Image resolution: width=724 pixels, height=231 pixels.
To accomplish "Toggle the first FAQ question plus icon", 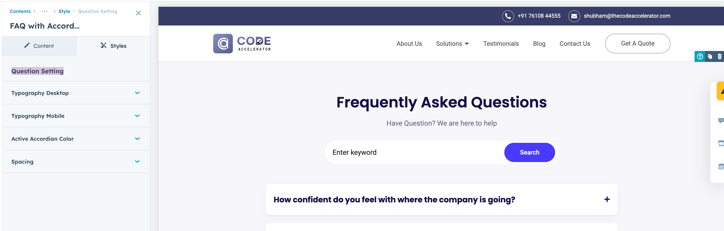I will (x=607, y=200).
